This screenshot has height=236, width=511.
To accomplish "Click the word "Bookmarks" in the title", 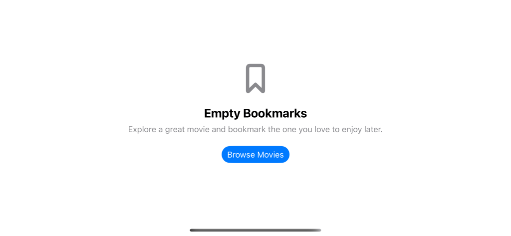I will pyautogui.click(x=275, y=113).
